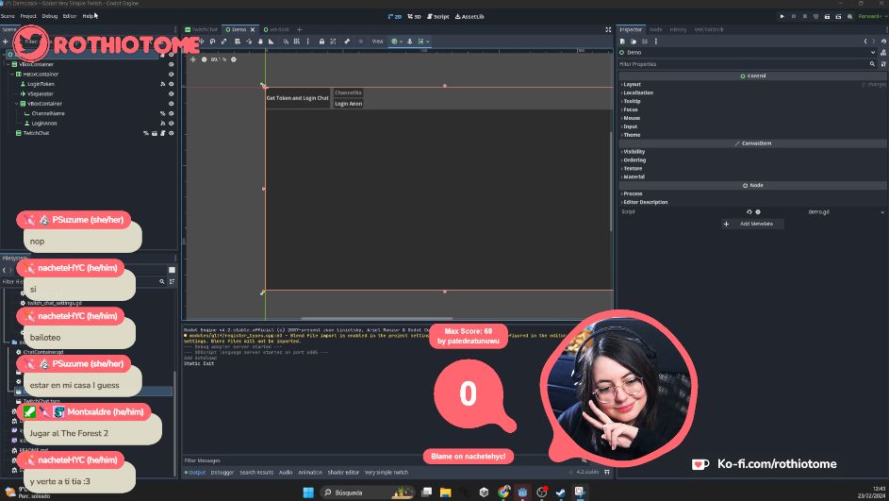Expand Process section in Inspector
Image resolution: width=889 pixels, height=501 pixels.
click(633, 194)
